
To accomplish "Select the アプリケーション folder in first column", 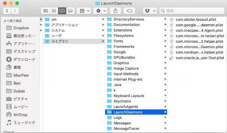I will pyautogui.click(x=74, y=25).
